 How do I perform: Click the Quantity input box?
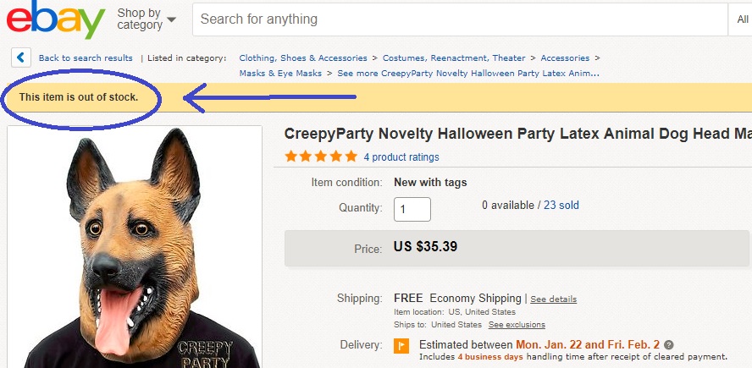[x=412, y=209]
